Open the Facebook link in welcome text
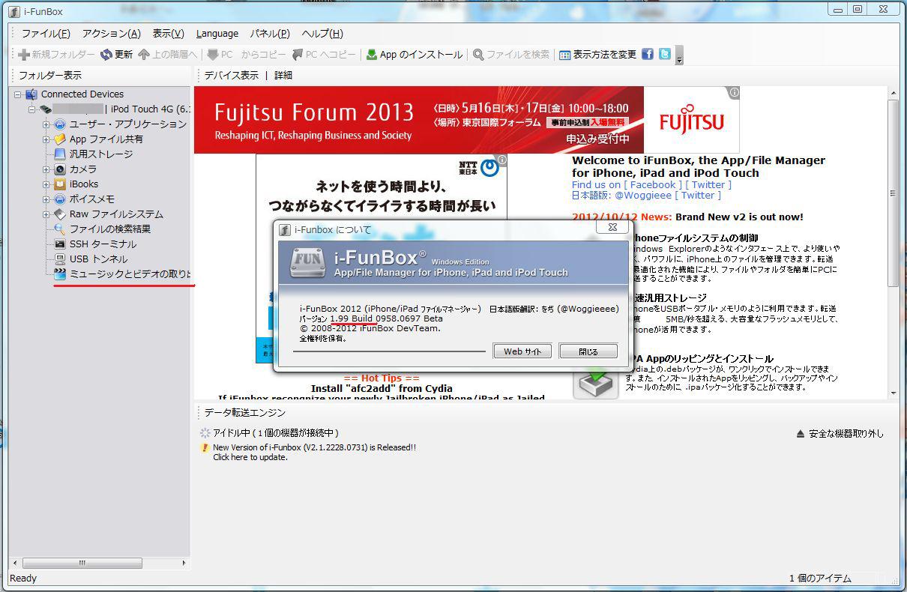Image resolution: width=907 pixels, height=592 pixels. point(653,184)
